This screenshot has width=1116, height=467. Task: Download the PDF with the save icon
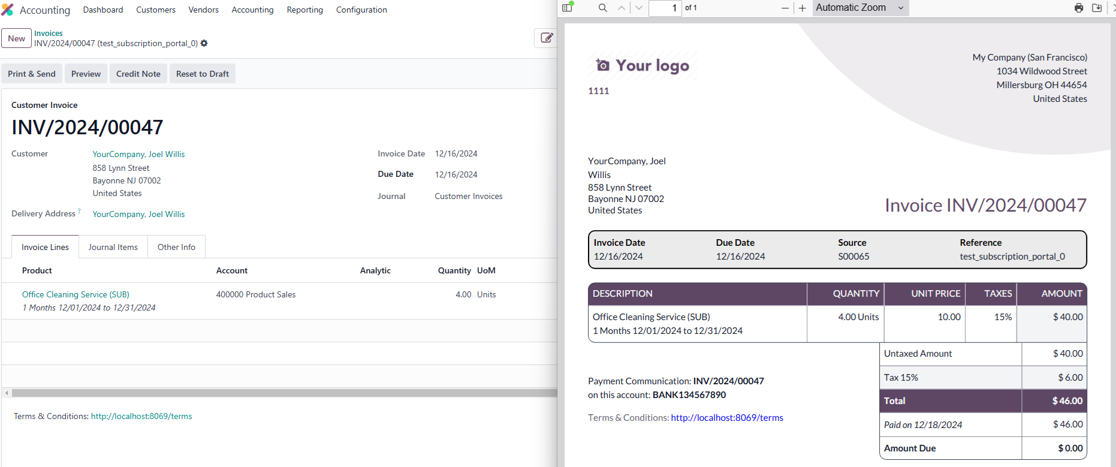(1097, 8)
